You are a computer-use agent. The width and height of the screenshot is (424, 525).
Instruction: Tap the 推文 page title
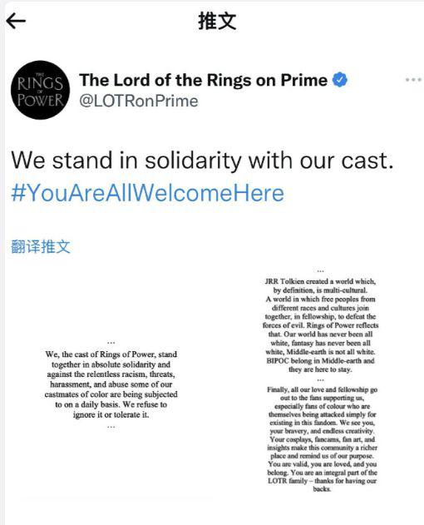(x=217, y=21)
